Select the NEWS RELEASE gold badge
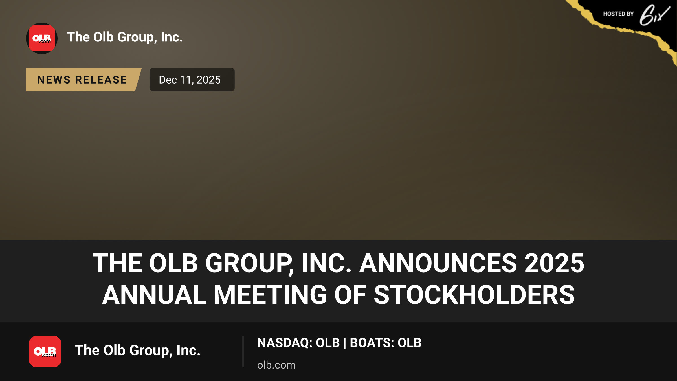Screen dimensions: 677x381 pos(83,80)
